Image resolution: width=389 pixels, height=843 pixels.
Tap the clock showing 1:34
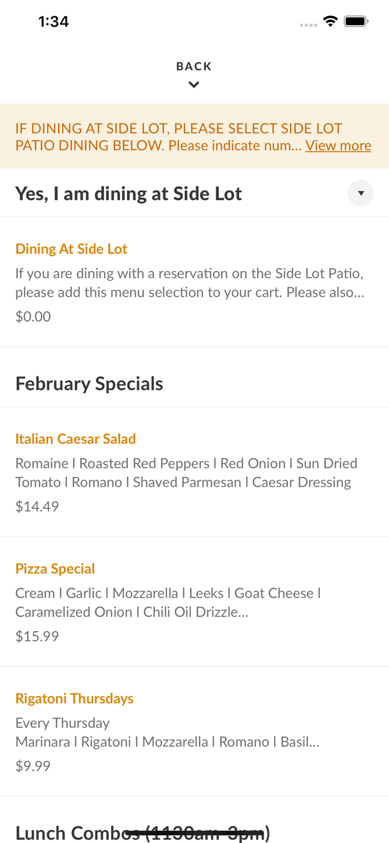(53, 21)
